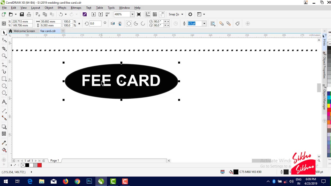Choose the Crop tool

pyautogui.click(x=4, y=48)
